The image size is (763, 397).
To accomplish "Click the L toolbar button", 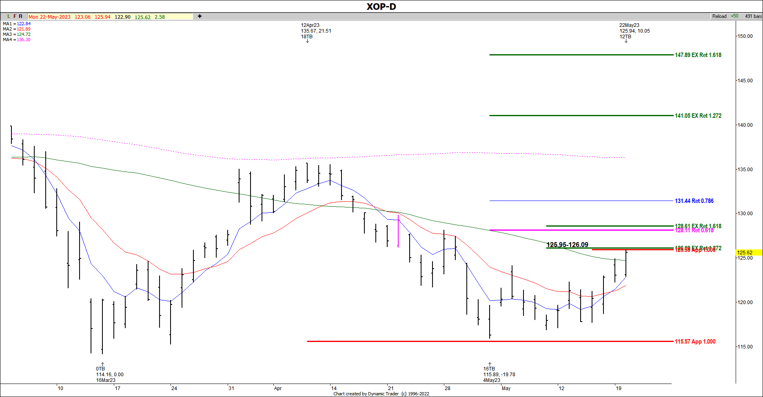I will (9, 16).
